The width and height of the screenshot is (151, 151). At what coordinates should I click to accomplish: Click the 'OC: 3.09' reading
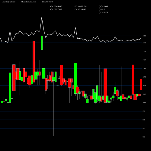[x=103, y=7]
